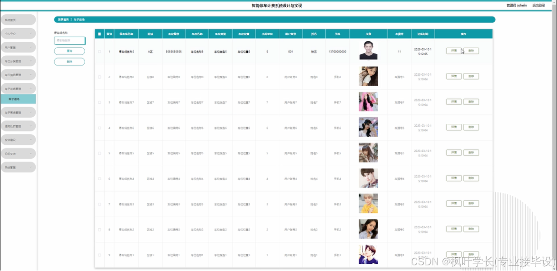Click the 头像 column header
The image size is (557, 271).
point(368,34)
